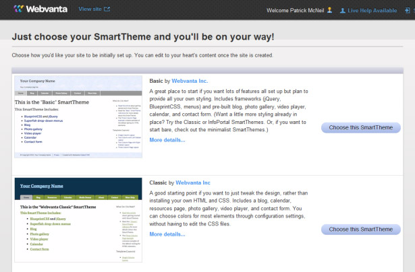Image resolution: width=415 pixels, height=272 pixels.
Task: Choose the Classic SmartTheme button
Action: pos(361,230)
